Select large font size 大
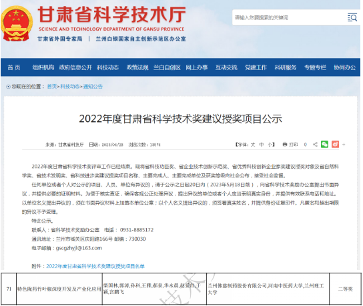The image size is (363, 306). pos(253,145)
